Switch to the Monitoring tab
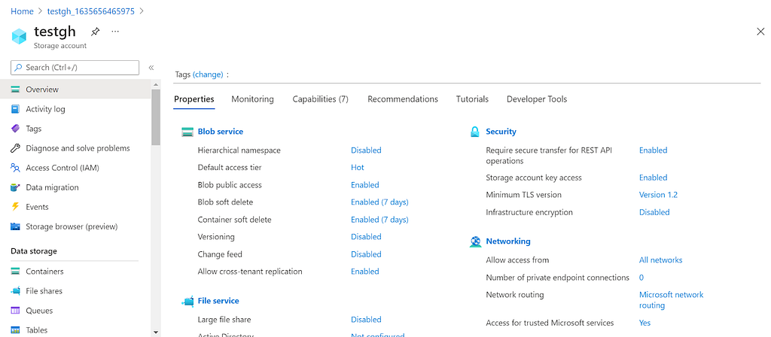The image size is (771, 337). tap(253, 99)
